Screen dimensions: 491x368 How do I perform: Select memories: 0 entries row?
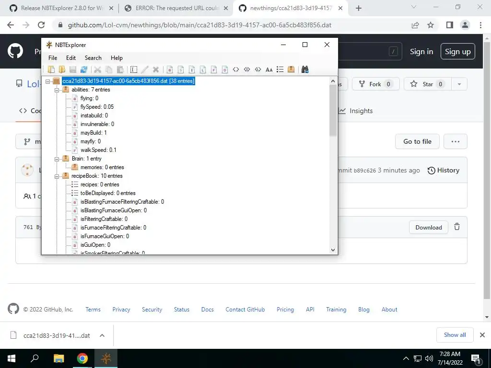point(102,167)
